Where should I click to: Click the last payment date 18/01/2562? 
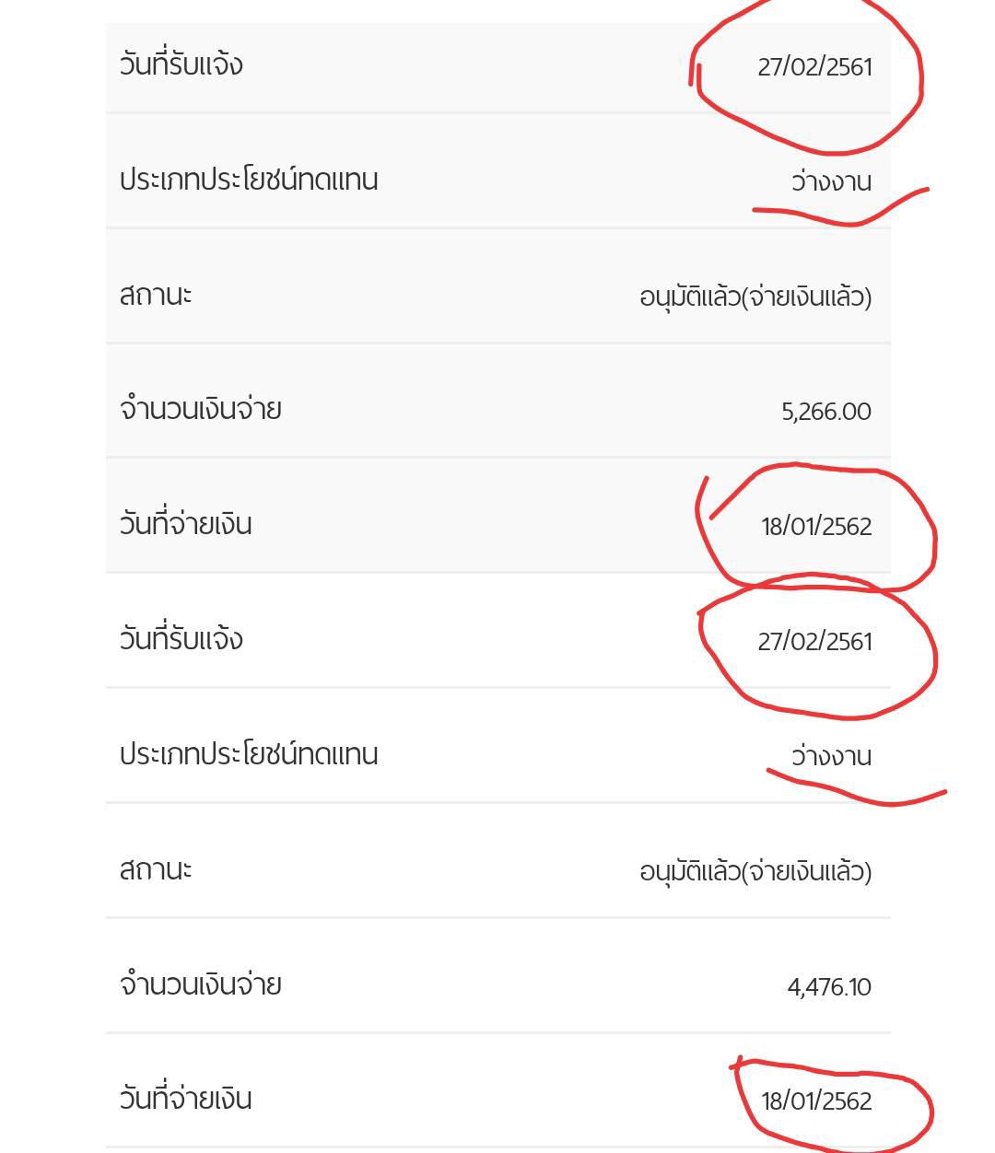point(816,1101)
